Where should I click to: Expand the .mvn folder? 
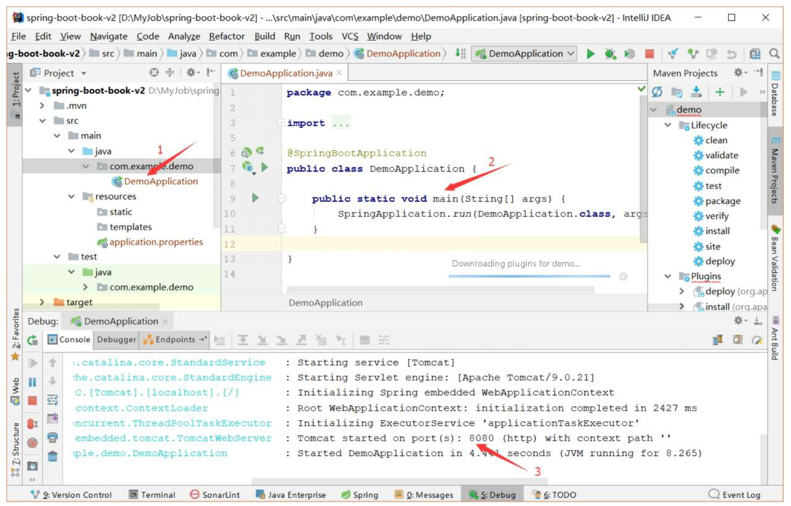tap(43, 106)
